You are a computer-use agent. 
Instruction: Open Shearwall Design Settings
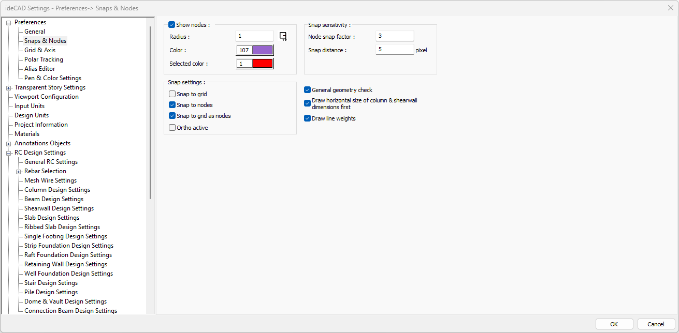(59, 208)
